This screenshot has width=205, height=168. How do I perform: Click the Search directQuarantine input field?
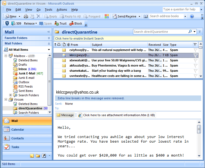161,32
